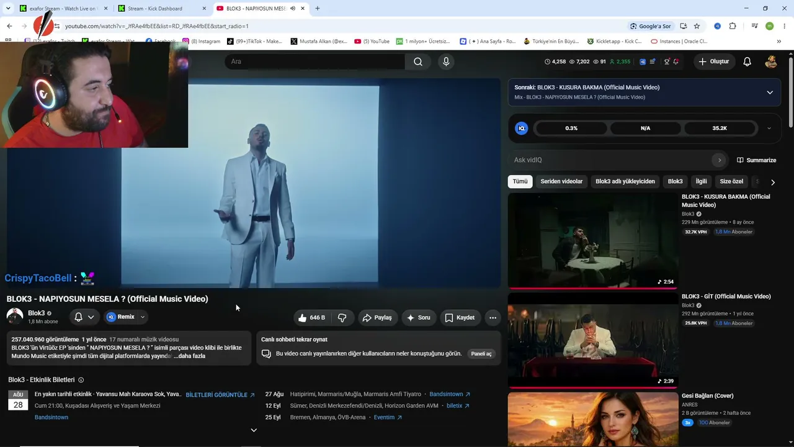
Task: Select the Tümü filter chip
Action: (x=520, y=181)
